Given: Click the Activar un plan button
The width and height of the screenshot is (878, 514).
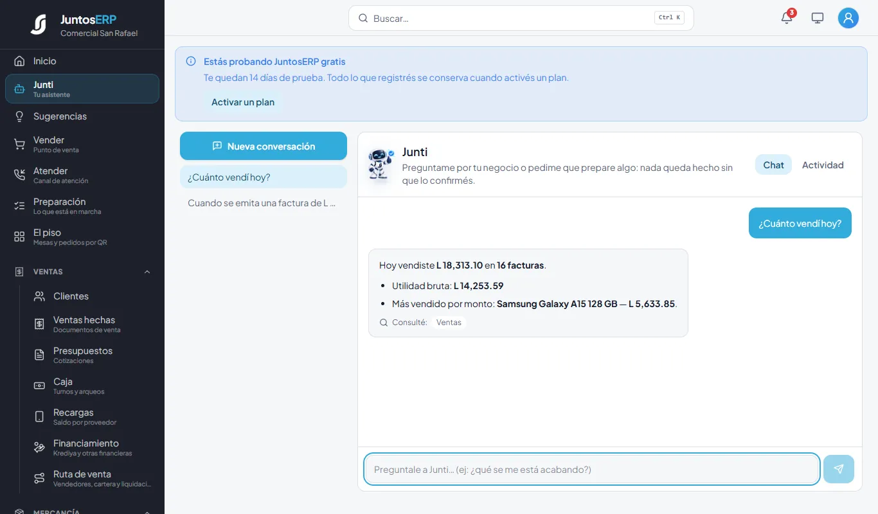Looking at the screenshot, I should pyautogui.click(x=243, y=102).
